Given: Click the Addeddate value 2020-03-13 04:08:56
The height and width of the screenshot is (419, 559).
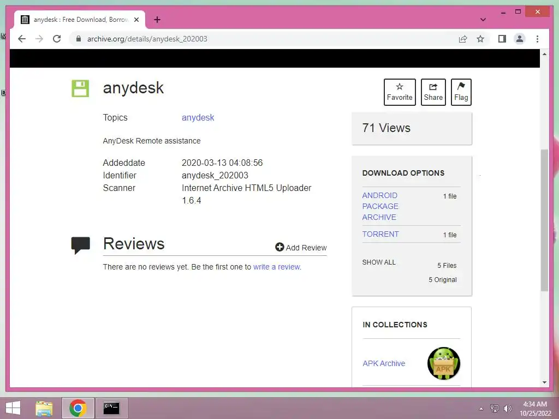Looking at the screenshot, I should pos(222,163).
